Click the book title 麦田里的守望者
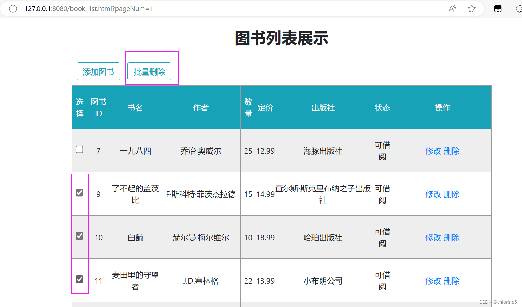The width and height of the screenshot is (522, 307). point(135,281)
